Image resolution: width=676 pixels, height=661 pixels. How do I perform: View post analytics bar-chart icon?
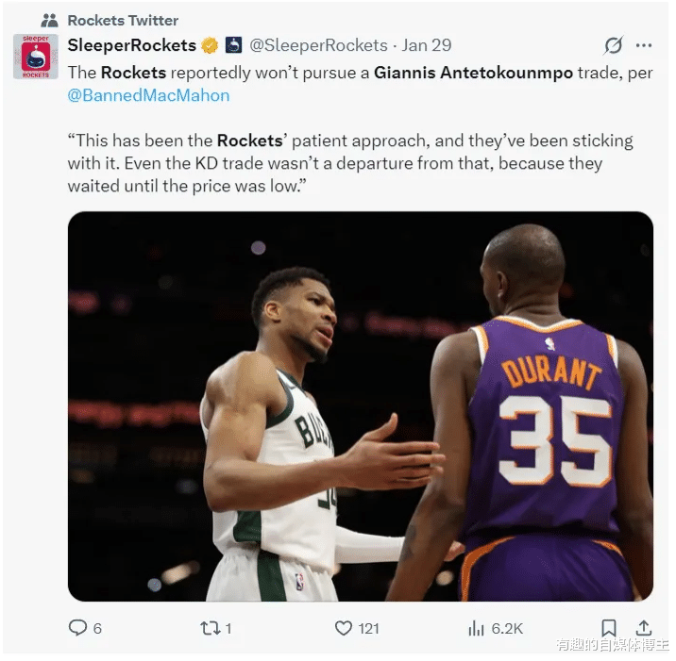pyautogui.click(x=476, y=628)
